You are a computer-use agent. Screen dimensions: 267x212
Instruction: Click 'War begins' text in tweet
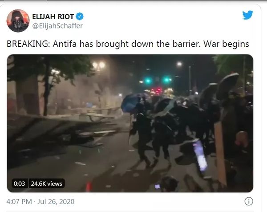[227, 44]
